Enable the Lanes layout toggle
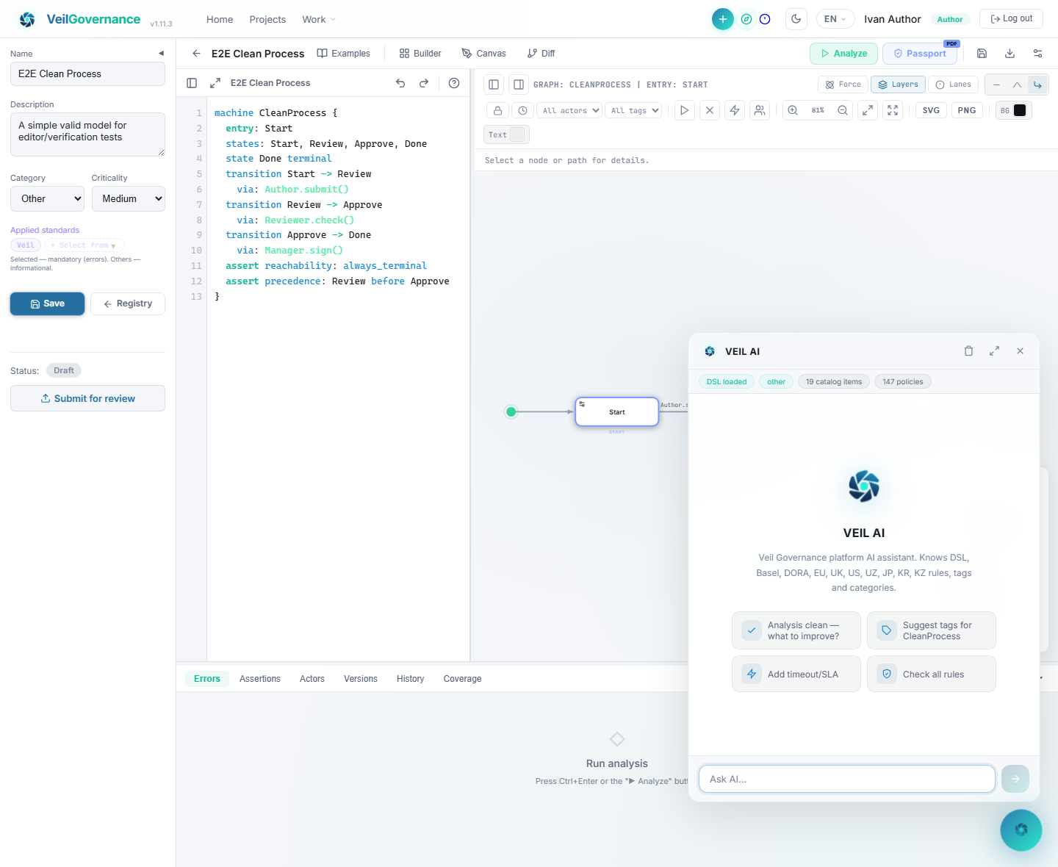This screenshot has width=1058, height=867. tap(953, 84)
